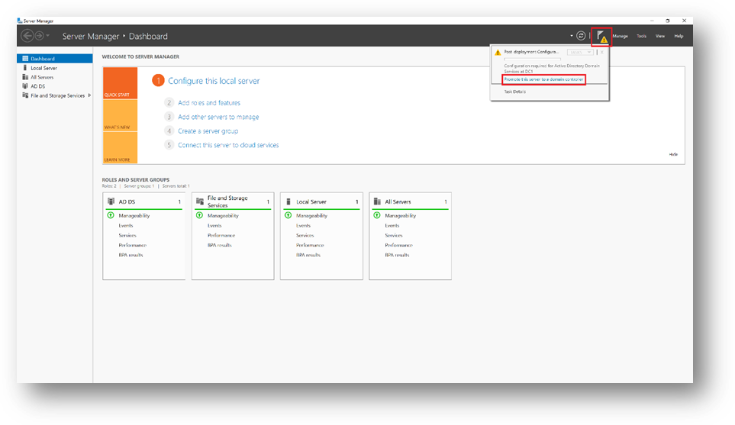Click Add roles and features link

(209, 102)
